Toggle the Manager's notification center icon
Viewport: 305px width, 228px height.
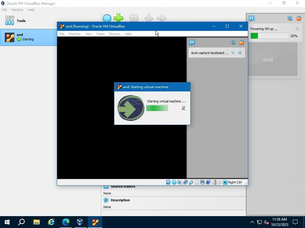click(x=251, y=18)
